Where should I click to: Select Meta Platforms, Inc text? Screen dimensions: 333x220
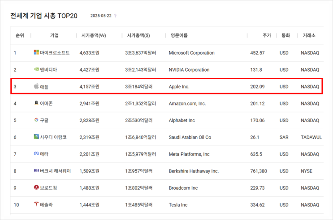189,154
